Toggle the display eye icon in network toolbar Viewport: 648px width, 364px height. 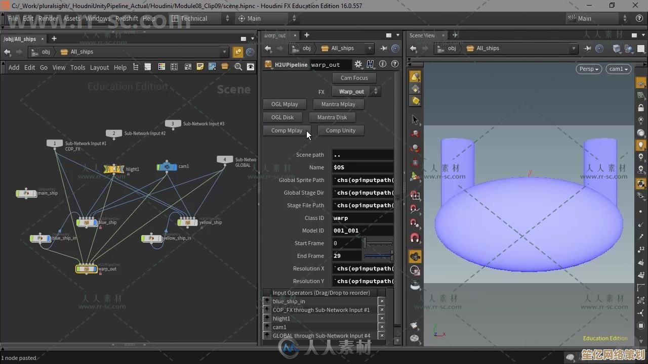coord(251,67)
